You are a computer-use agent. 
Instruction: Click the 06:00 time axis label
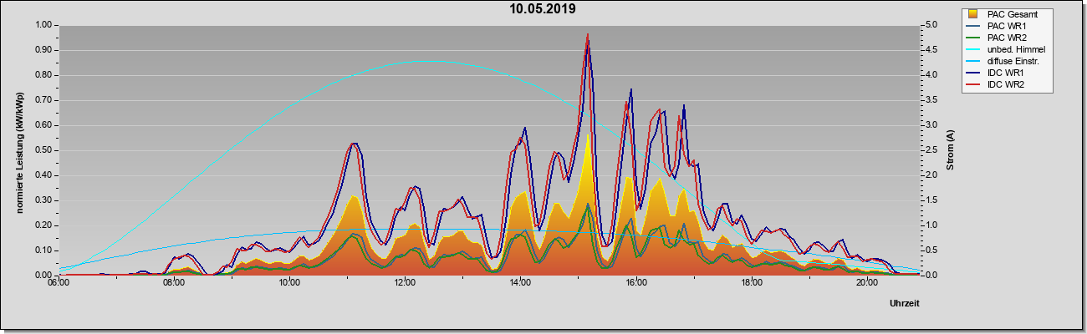coord(59,283)
